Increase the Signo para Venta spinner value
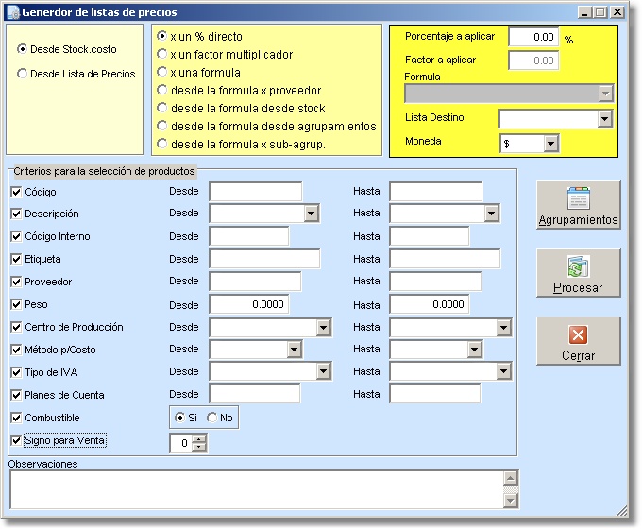Viewport: 642px width, 531px height. pos(198,439)
